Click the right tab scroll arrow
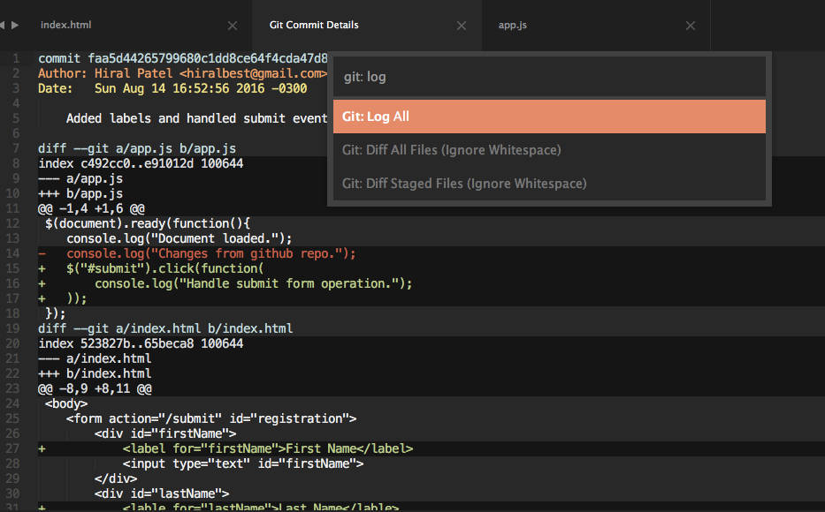 click(14, 25)
